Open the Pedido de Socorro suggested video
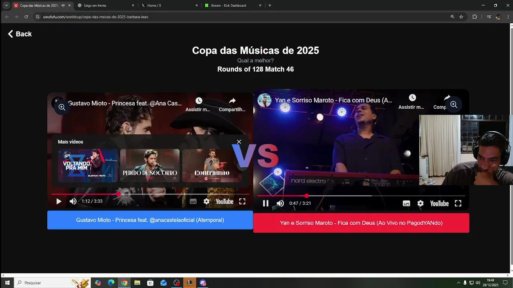This screenshot has width=513, height=288. pyautogui.click(x=150, y=166)
